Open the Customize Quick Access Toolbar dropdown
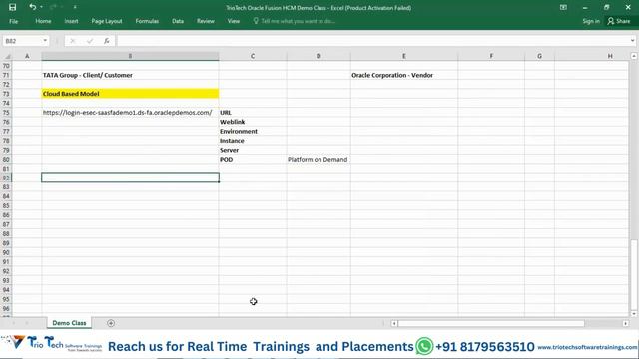639x359 pixels. pyautogui.click(x=75, y=7)
